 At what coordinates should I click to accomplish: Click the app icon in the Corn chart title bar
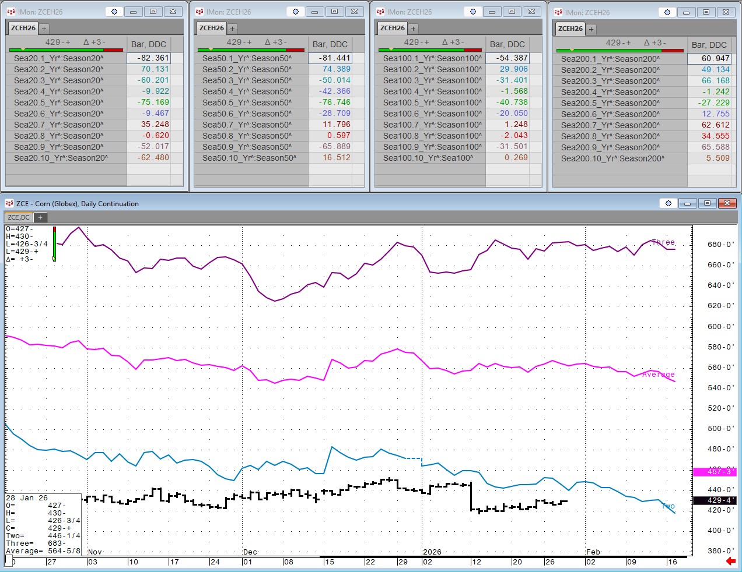[9, 203]
